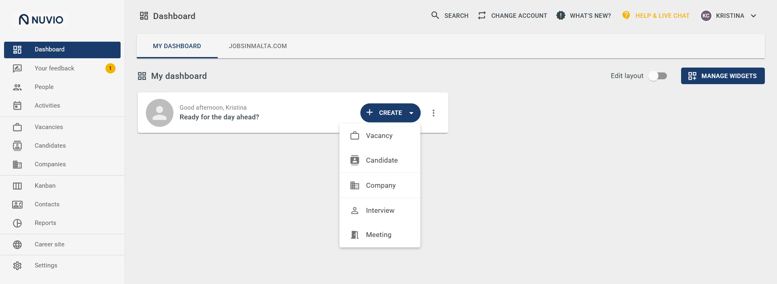Select Interview from the Create menu
The image size is (777, 284).
pyautogui.click(x=380, y=210)
